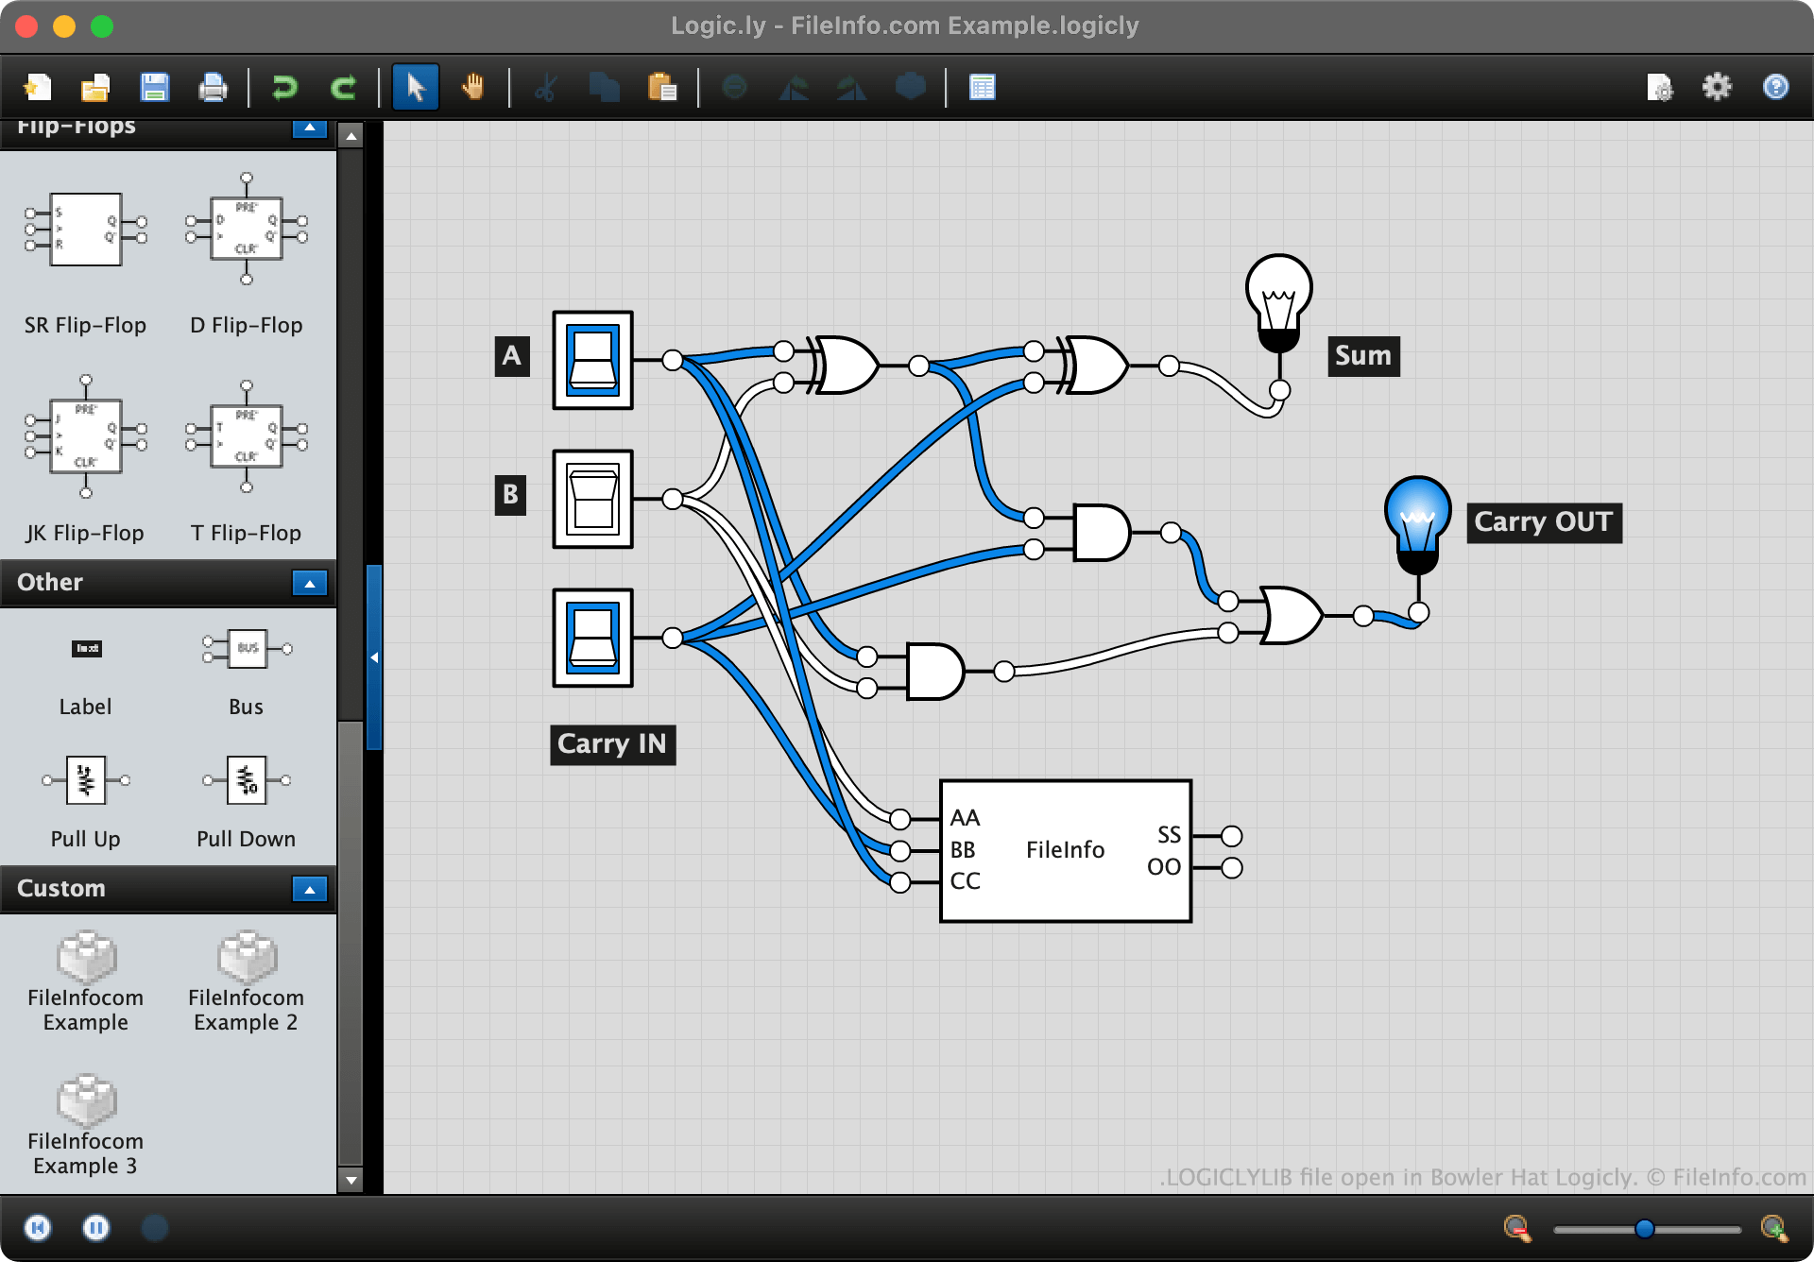Image resolution: width=1814 pixels, height=1262 pixels.
Task: Toggle the Carry IN switch
Action: point(592,638)
